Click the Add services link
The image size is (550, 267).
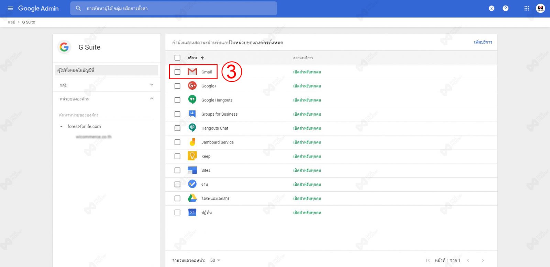pos(483,42)
